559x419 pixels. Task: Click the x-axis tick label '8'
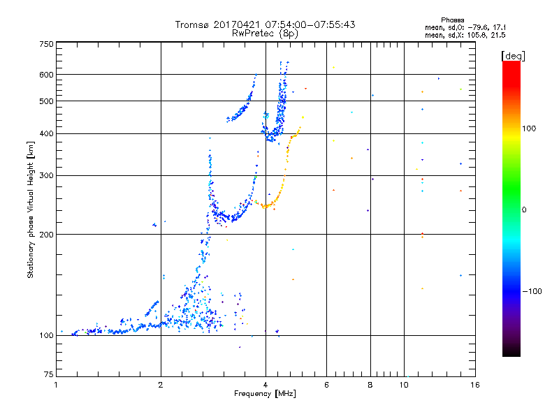(370, 385)
